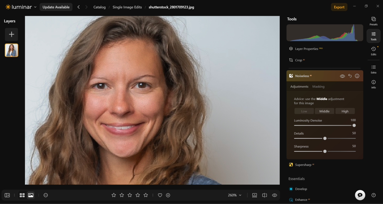Toggle before/after split compare
The image size is (383, 204).
tap(265, 195)
